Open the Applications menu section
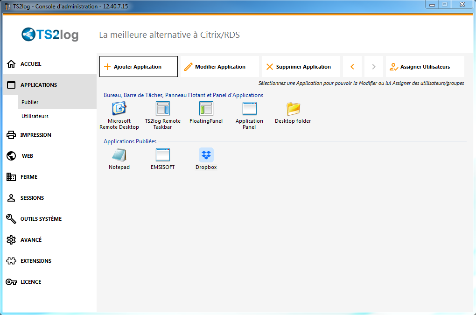 [50, 85]
